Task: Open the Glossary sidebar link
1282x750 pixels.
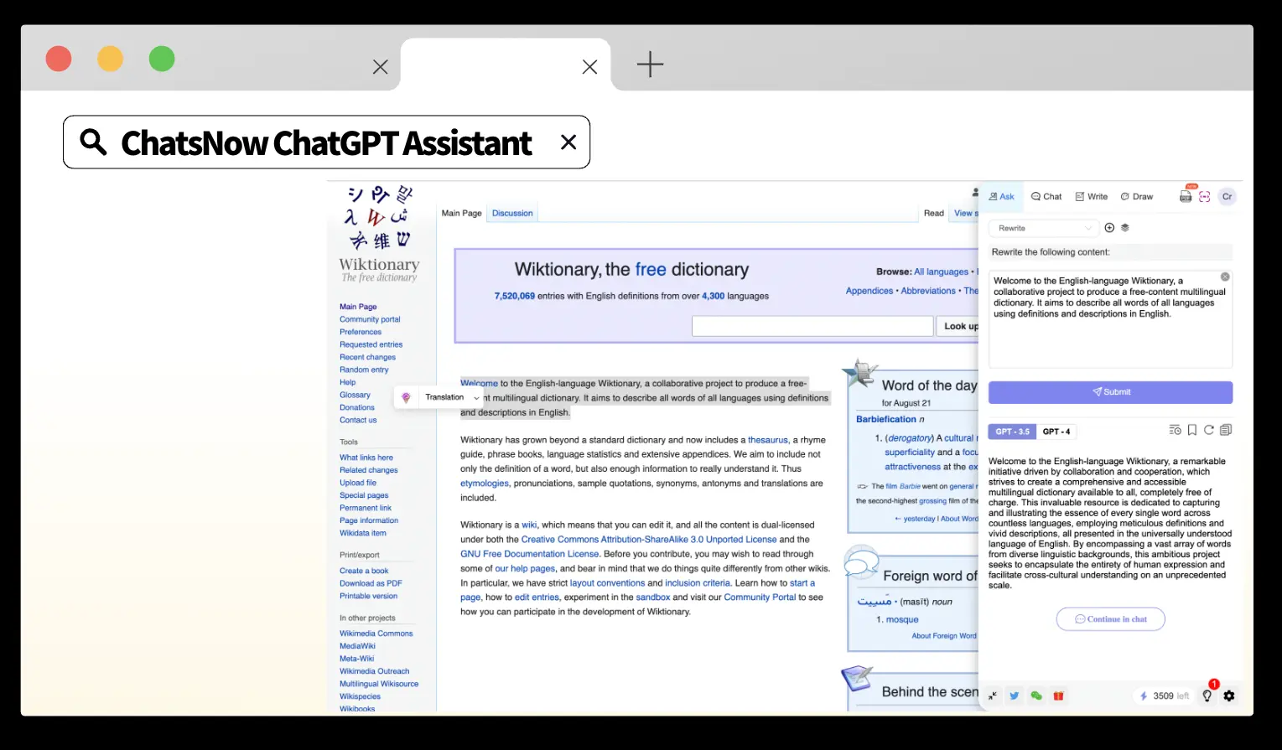Action: click(x=355, y=395)
